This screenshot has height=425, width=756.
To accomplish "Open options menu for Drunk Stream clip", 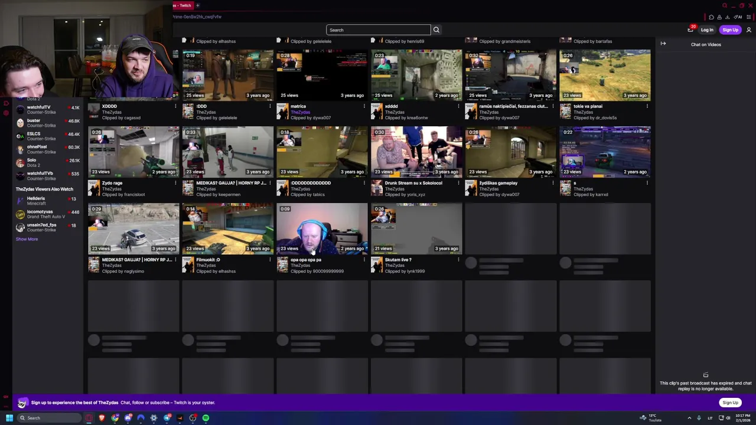I will [458, 183].
